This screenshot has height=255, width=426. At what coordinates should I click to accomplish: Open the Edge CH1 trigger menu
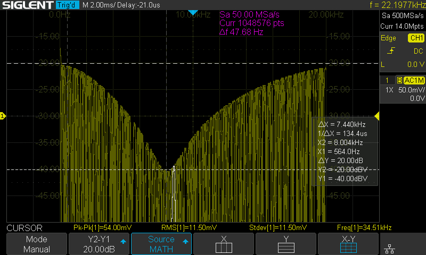click(x=402, y=38)
